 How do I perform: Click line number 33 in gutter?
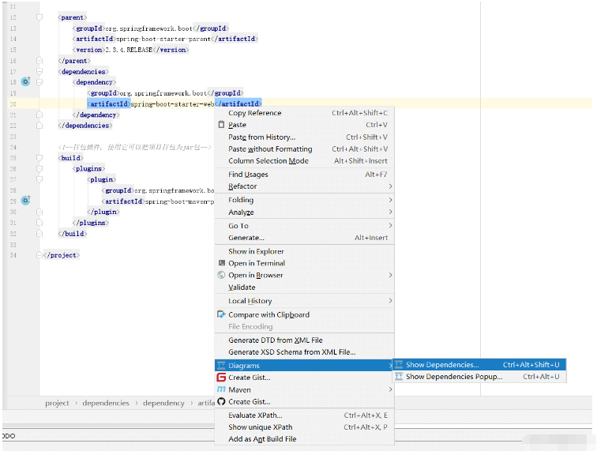point(13,244)
